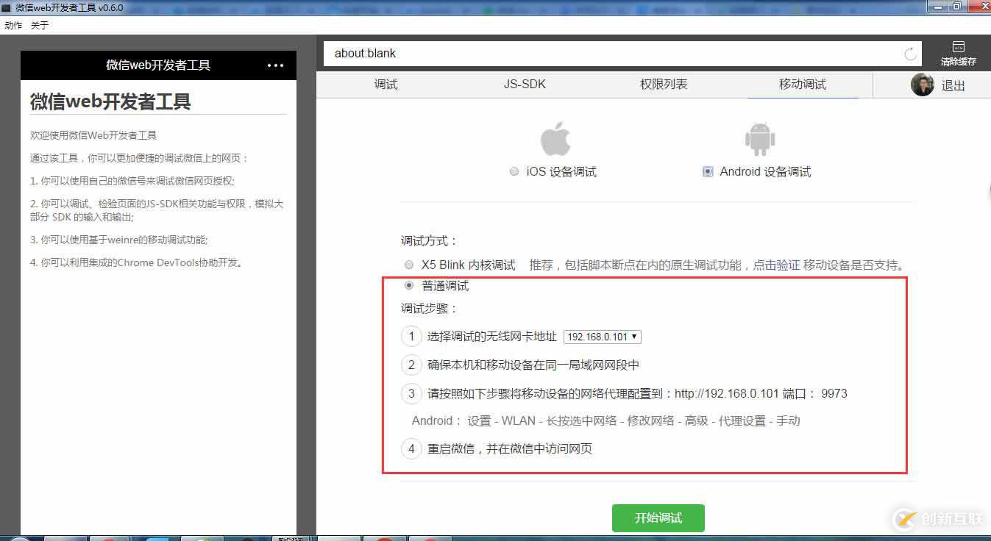This screenshot has width=991, height=541.
Task: Click the 调试步骤： label
Action: pyautogui.click(x=430, y=308)
